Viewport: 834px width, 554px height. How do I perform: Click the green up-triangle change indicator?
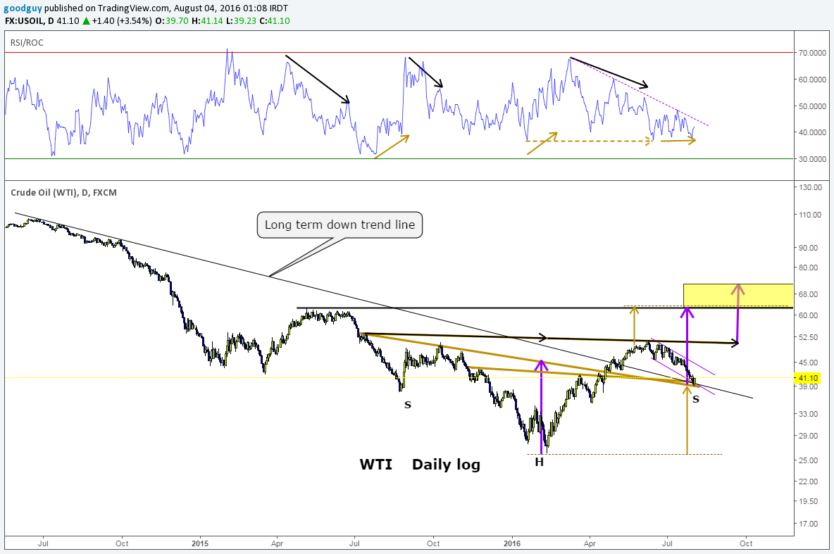pos(86,21)
